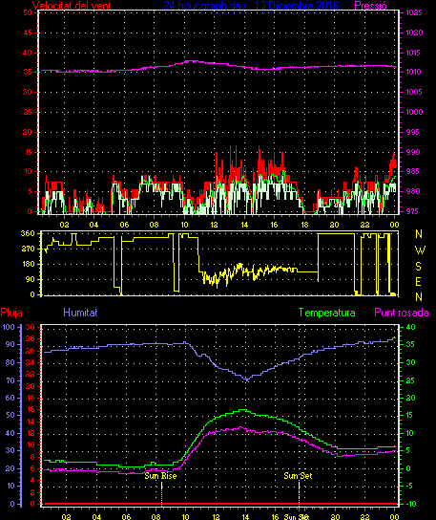
Task: Click the 1005 pressure axis value
Action: (414, 92)
